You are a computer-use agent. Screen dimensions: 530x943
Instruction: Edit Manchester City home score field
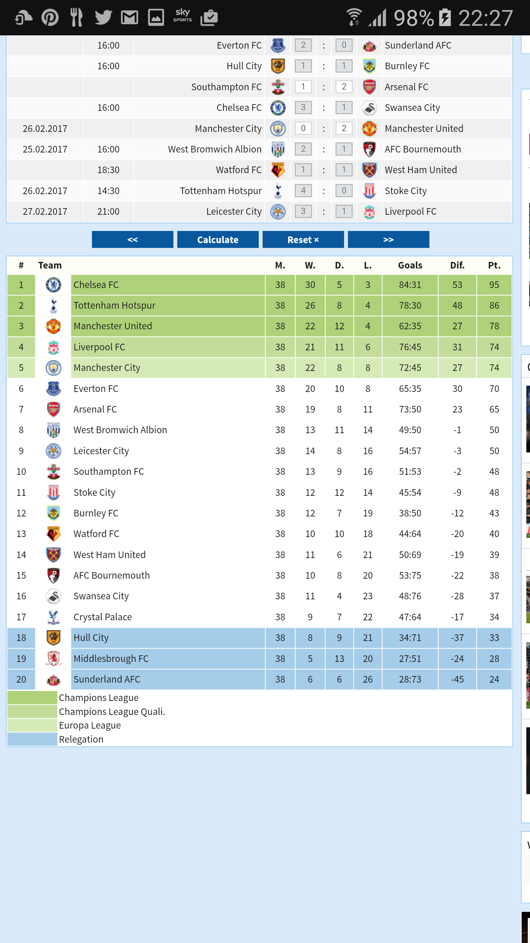point(303,128)
